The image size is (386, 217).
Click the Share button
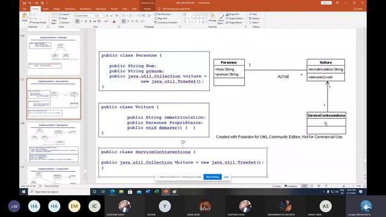point(358,8)
